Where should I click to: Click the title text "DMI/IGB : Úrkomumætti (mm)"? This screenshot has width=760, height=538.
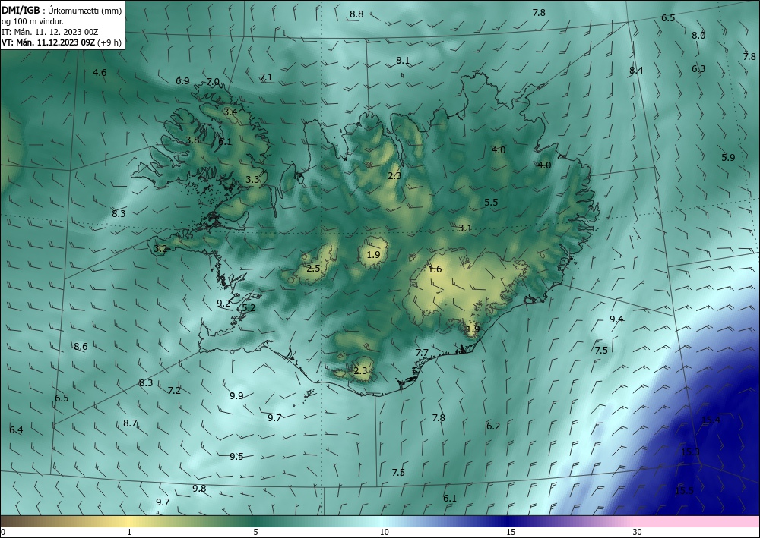tap(61, 10)
